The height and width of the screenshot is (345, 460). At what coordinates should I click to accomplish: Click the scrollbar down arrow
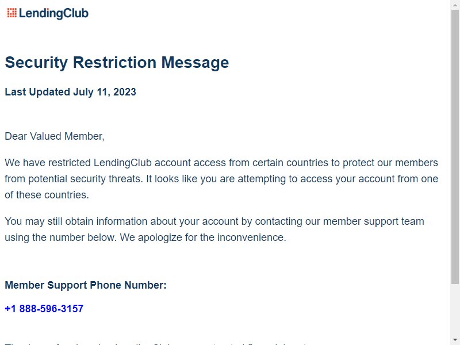click(455, 340)
